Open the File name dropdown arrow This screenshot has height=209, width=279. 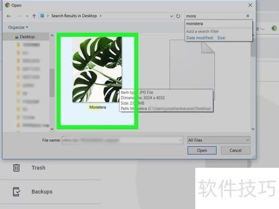[x=180, y=140]
